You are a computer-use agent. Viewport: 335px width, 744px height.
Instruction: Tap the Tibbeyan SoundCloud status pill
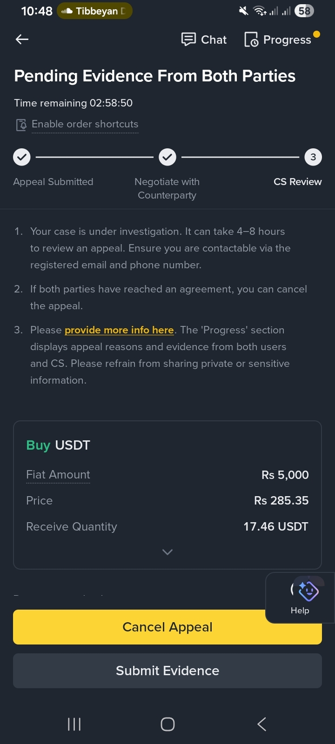coord(94,11)
